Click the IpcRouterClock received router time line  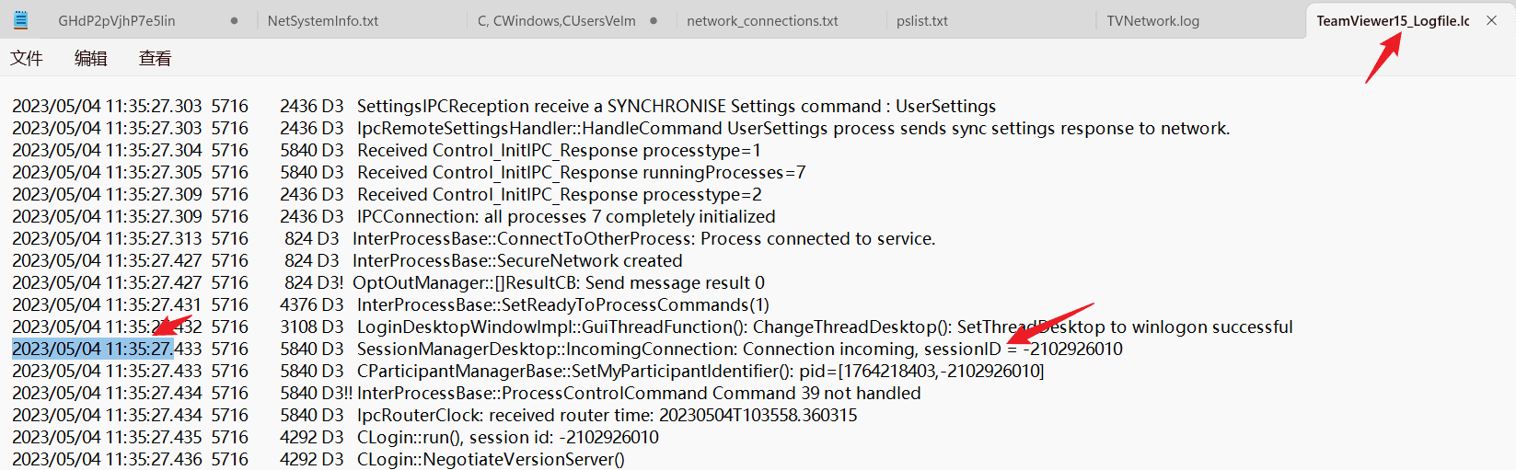pyautogui.click(x=607, y=416)
